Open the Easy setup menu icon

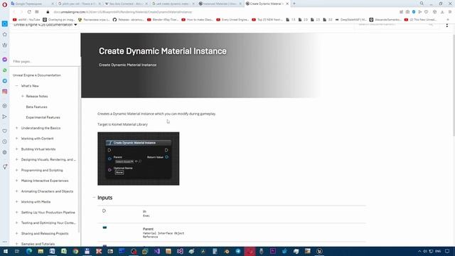click(450, 12)
